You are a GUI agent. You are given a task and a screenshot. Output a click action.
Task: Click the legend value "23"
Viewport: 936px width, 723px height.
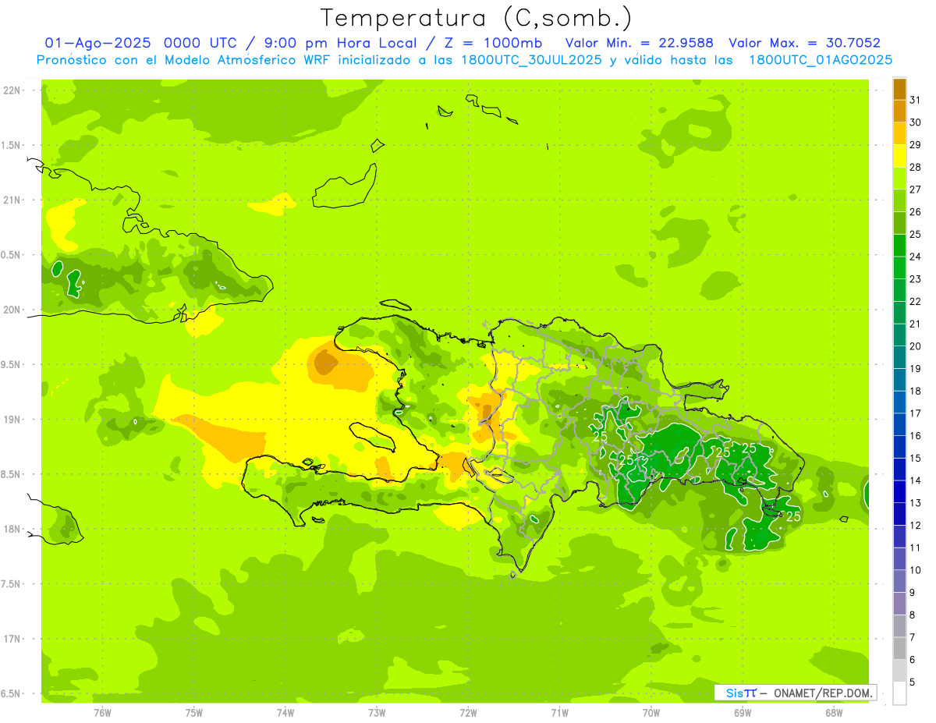(x=915, y=279)
